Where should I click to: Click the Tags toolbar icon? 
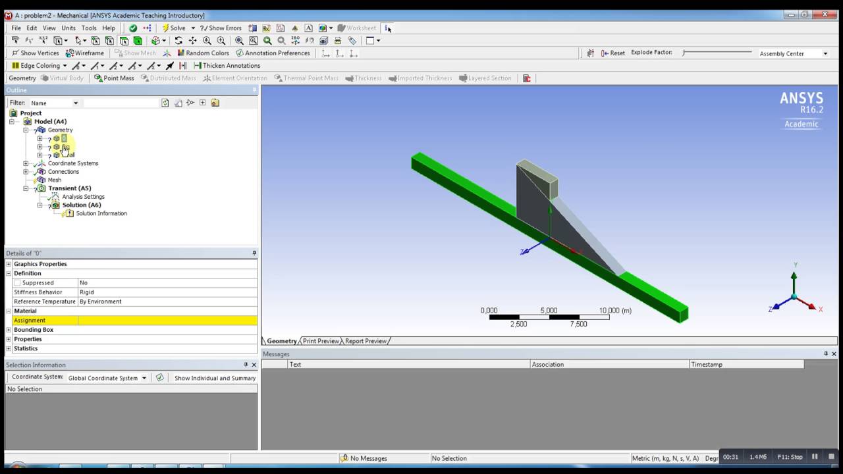click(352, 41)
